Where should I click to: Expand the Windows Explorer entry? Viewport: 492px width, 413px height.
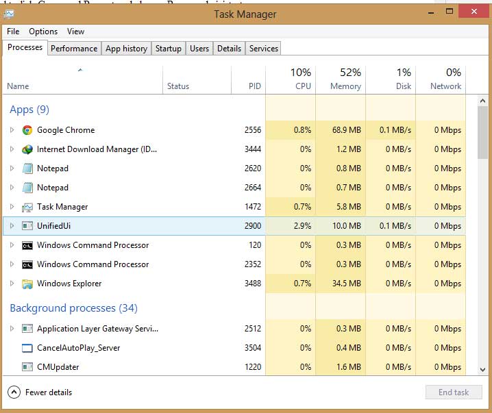click(x=12, y=284)
